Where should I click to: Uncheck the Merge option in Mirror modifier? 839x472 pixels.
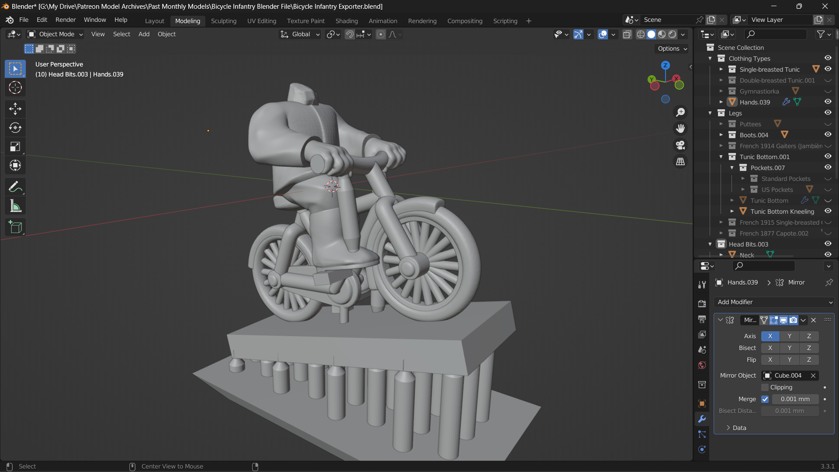(765, 399)
